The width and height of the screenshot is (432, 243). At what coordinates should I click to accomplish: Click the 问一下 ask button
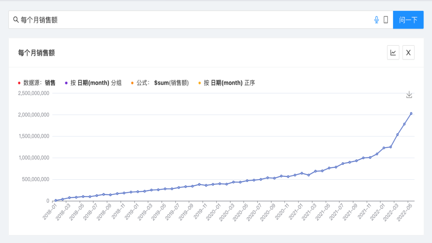click(x=408, y=20)
